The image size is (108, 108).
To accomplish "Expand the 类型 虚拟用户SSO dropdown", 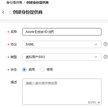I will coord(62,57).
